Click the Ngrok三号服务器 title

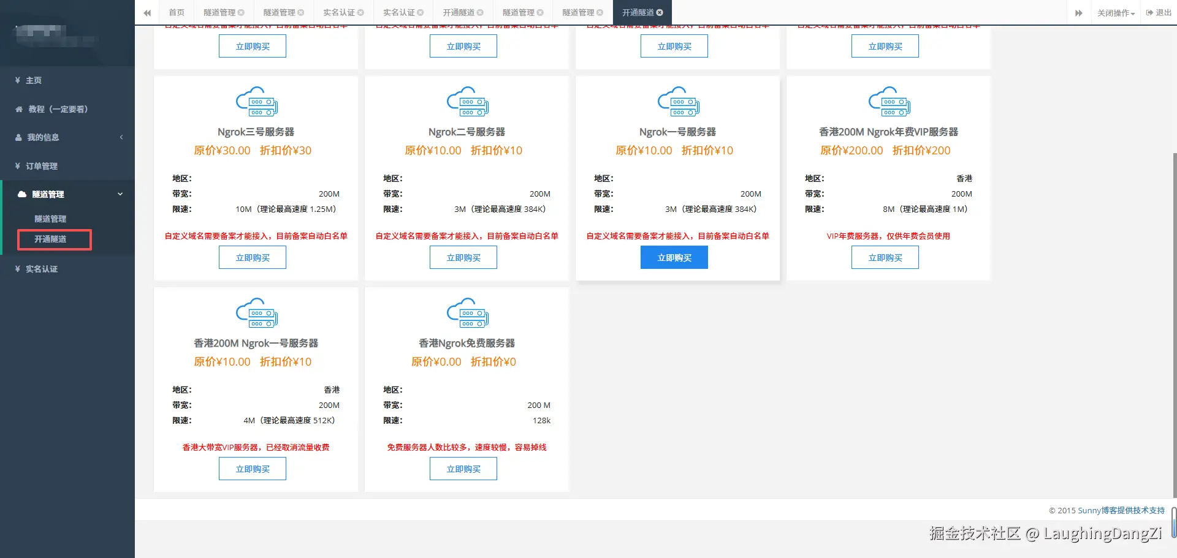pos(256,132)
